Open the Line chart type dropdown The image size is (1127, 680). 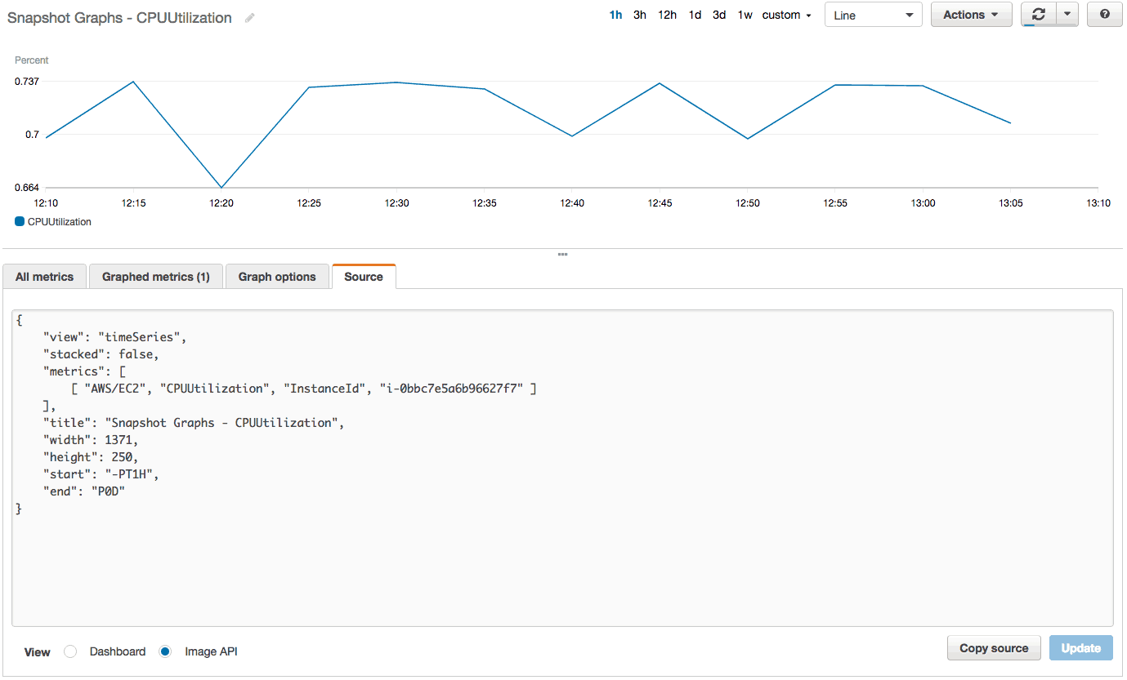873,14
